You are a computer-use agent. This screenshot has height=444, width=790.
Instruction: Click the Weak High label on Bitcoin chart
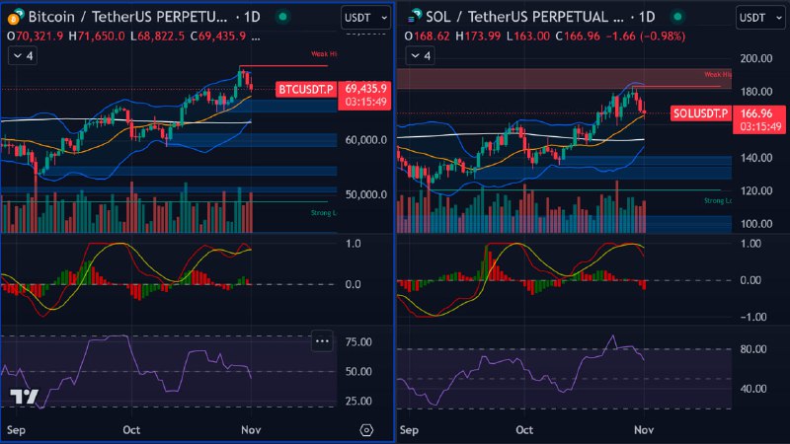point(324,54)
